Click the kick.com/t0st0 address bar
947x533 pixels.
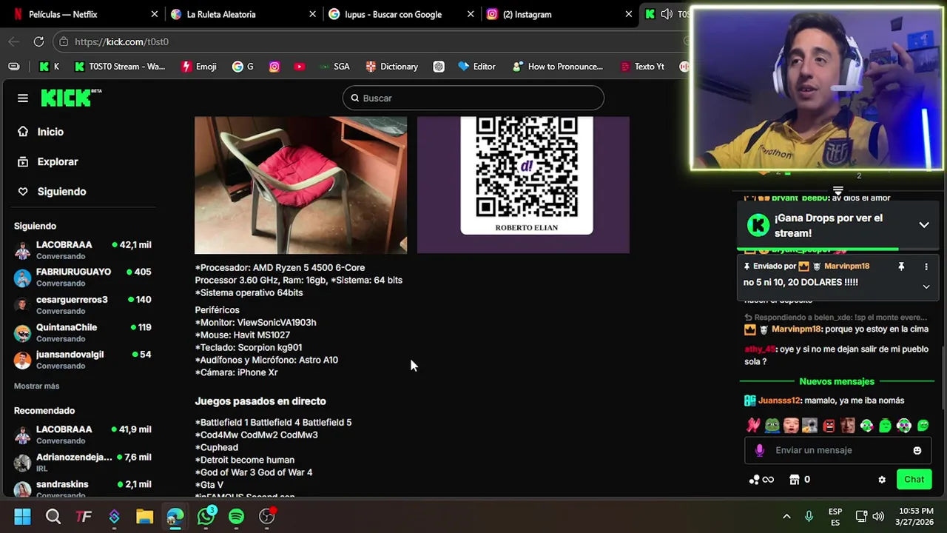pos(370,41)
